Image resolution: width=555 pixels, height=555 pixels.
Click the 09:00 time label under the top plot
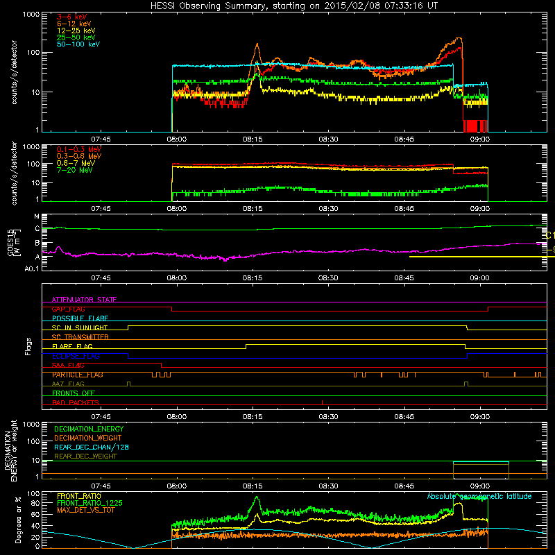[x=480, y=139]
